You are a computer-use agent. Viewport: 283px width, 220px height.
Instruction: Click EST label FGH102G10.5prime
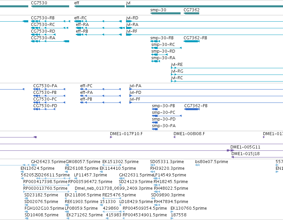point(44,209)
